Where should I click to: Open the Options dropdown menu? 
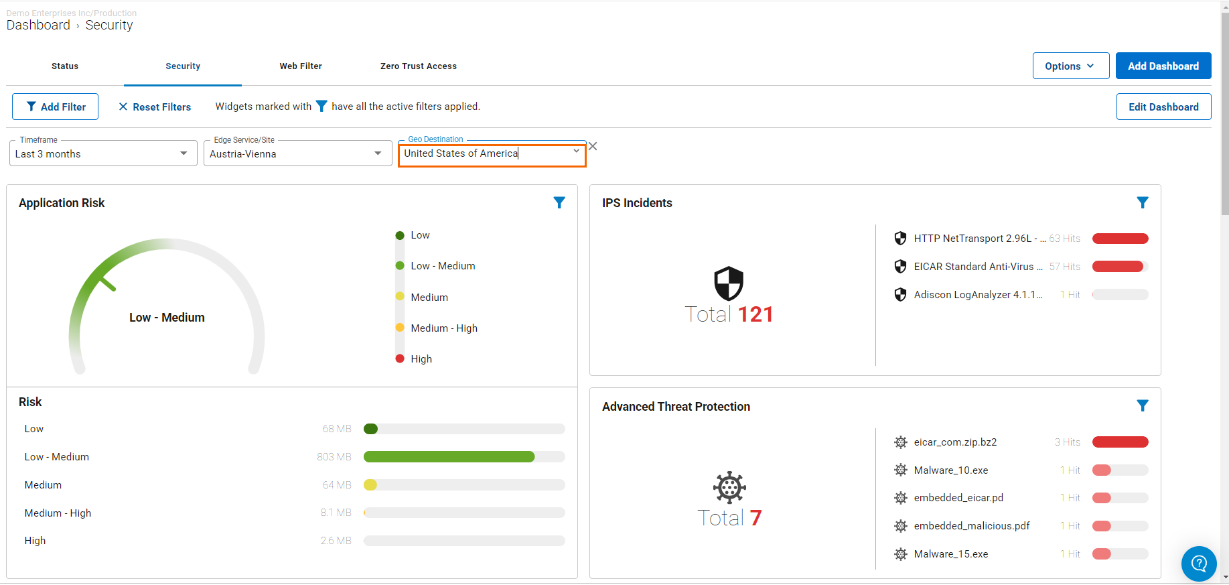click(x=1070, y=66)
